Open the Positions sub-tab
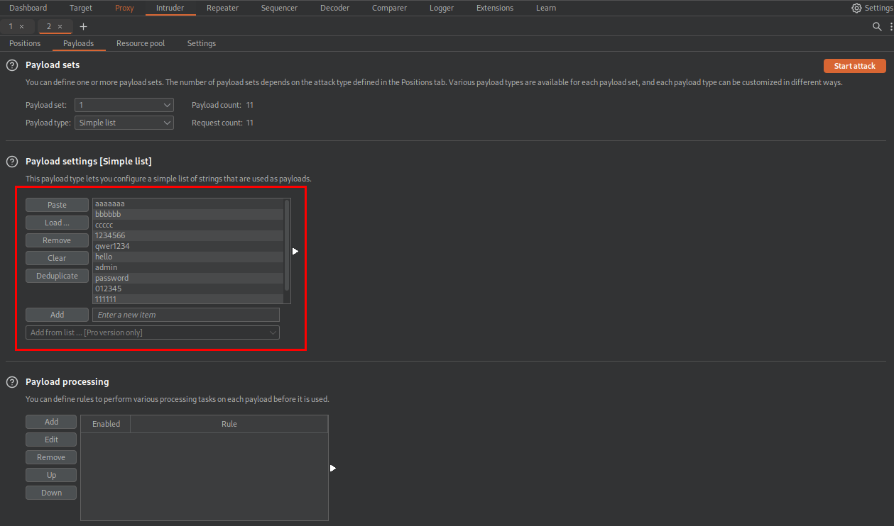The image size is (894, 526). (25, 43)
